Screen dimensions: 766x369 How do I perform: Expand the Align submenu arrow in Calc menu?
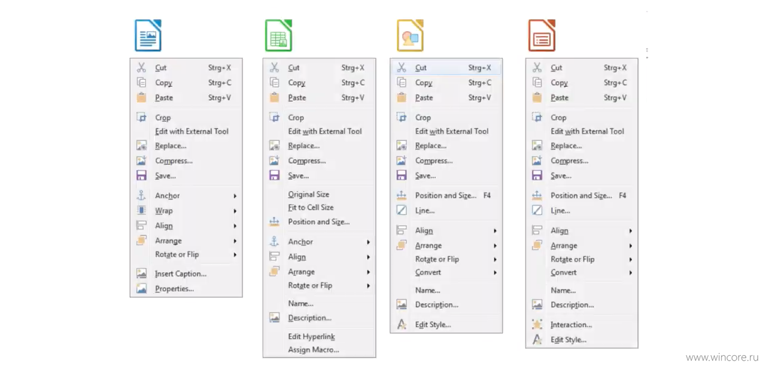pos(369,257)
